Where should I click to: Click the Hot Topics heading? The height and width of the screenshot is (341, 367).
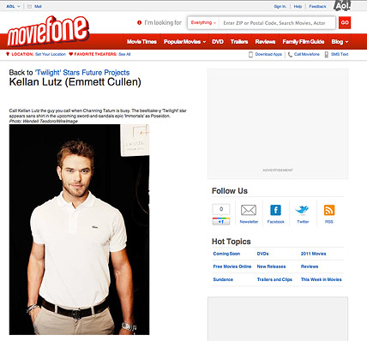tap(231, 242)
